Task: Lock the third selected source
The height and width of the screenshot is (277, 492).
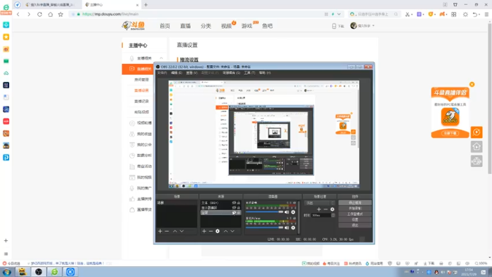Action: (x=239, y=212)
